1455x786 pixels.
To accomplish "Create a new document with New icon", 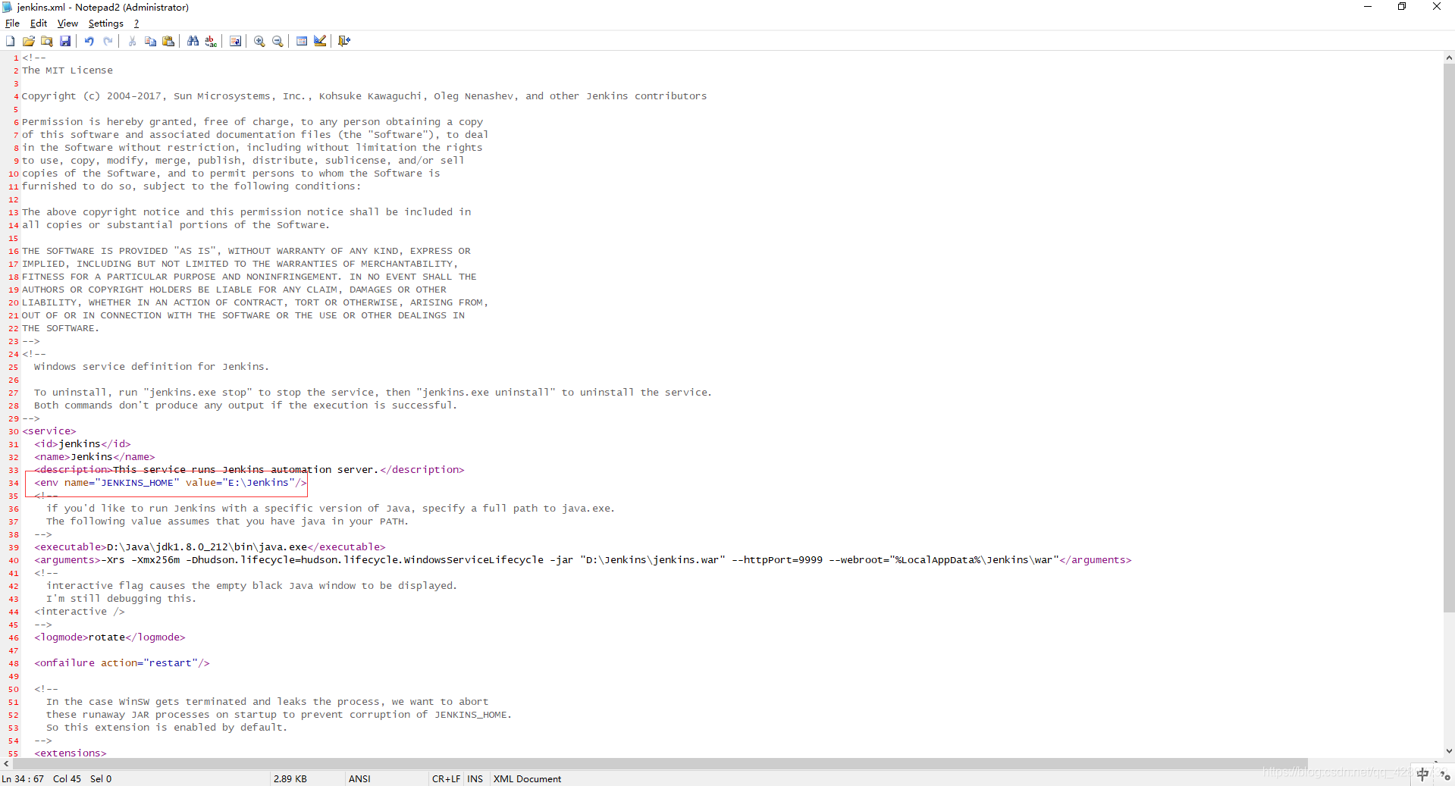I will 11,41.
